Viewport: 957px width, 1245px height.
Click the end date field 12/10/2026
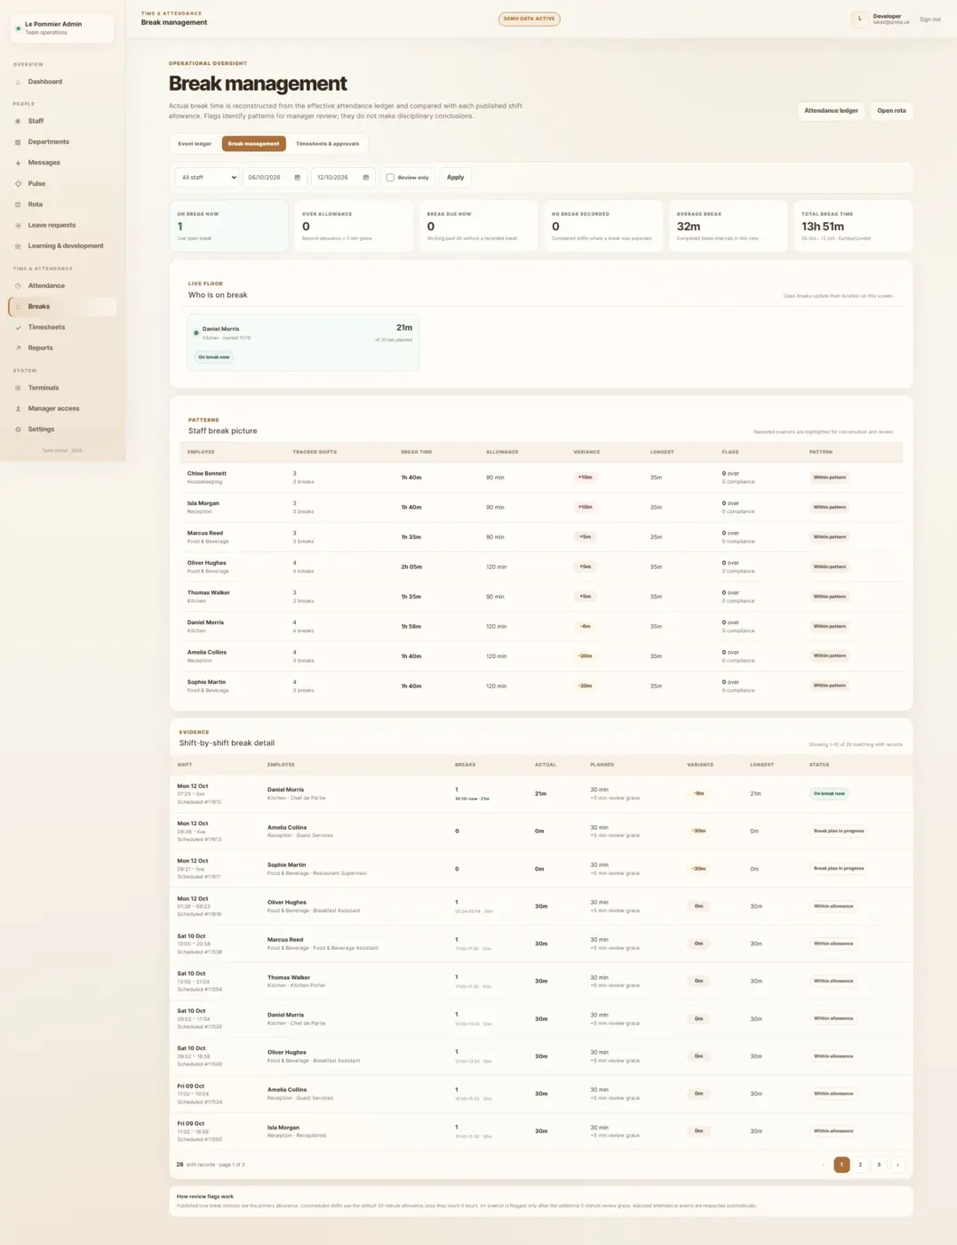[343, 178]
